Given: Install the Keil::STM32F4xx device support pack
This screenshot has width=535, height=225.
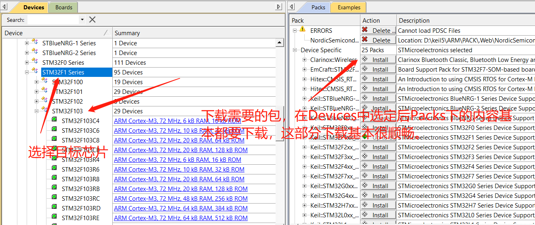Looking at the screenshot, I should coord(378,166).
